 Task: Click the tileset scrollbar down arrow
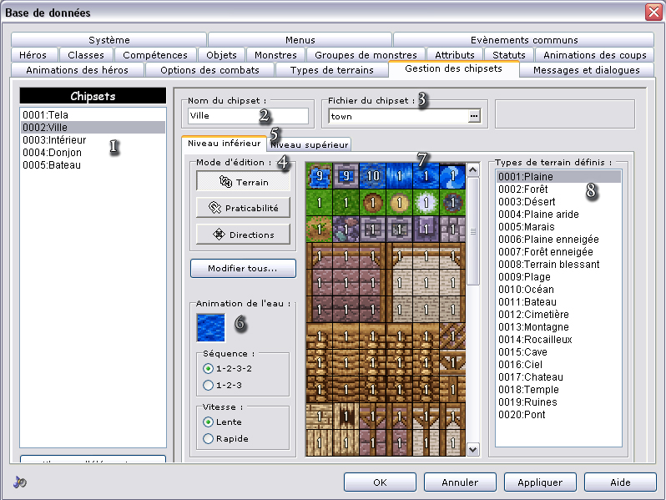(x=473, y=449)
